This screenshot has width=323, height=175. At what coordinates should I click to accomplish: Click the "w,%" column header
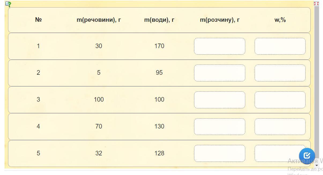[x=280, y=20]
